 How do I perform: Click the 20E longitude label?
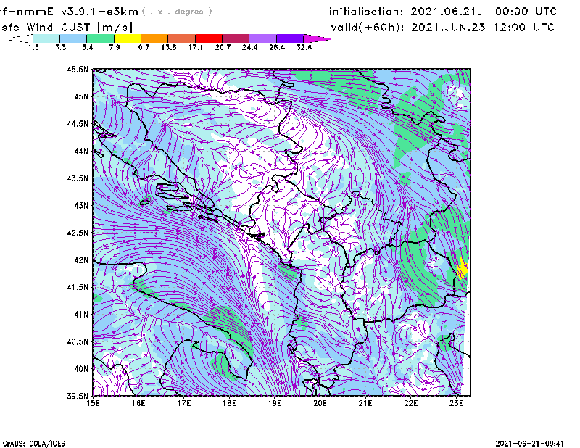(320, 403)
